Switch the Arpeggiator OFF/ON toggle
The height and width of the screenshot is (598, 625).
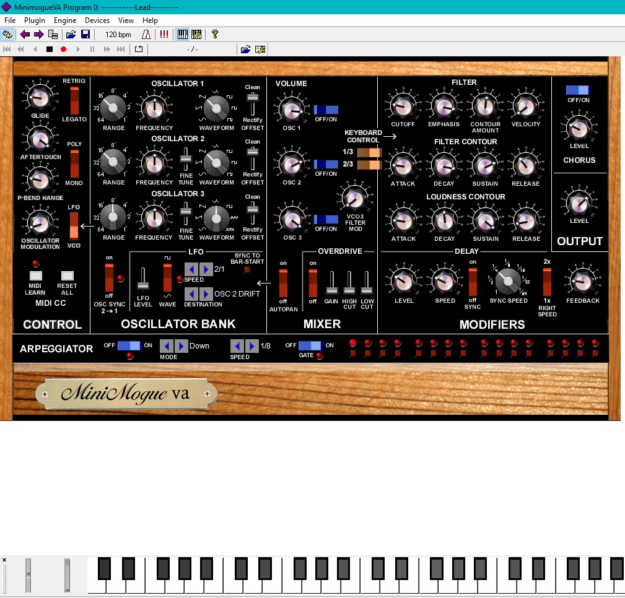(x=129, y=345)
